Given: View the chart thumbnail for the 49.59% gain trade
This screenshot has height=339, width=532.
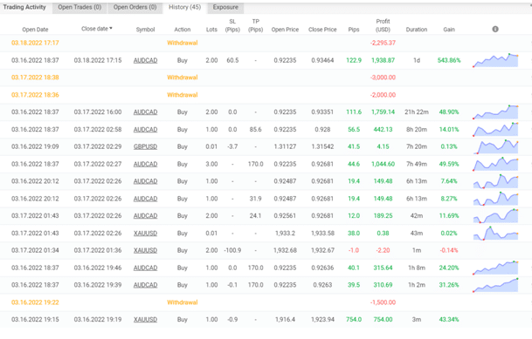Looking at the screenshot, I should pyautogui.click(x=495, y=164).
